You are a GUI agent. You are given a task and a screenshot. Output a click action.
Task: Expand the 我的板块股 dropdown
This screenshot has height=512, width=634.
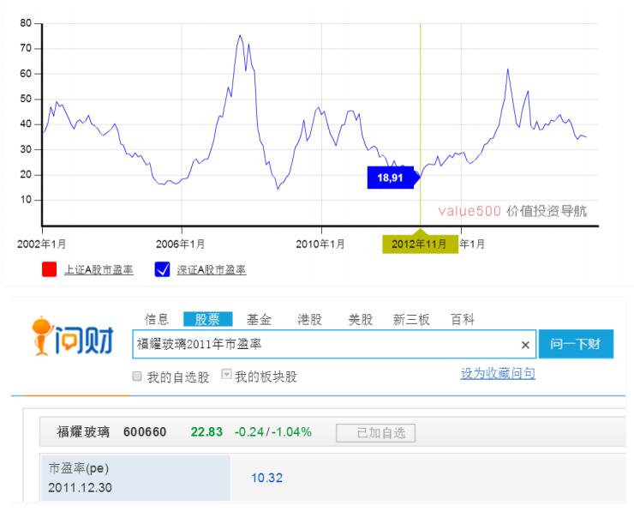click(x=226, y=374)
